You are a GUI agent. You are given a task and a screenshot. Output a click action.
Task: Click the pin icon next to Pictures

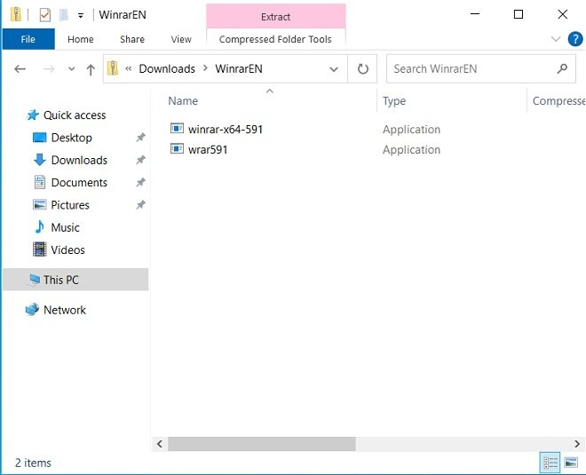coord(140,204)
